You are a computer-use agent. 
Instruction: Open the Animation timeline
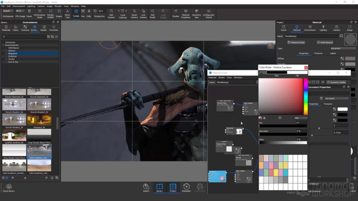point(187,188)
